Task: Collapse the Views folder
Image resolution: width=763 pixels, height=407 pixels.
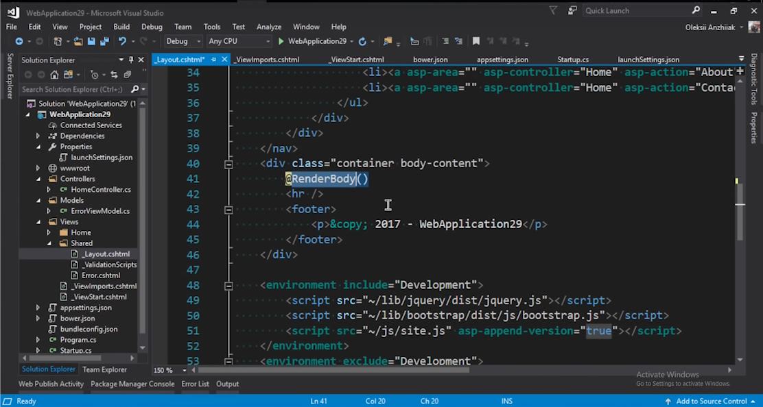Action: [38, 221]
